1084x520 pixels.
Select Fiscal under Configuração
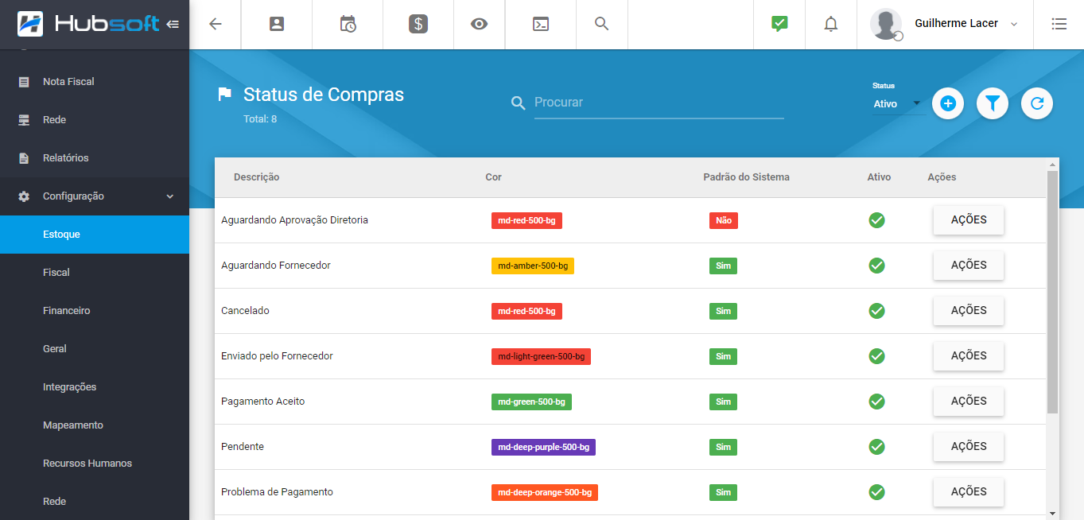95,273
